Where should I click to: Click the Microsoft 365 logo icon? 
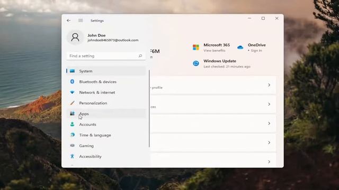tap(196, 47)
